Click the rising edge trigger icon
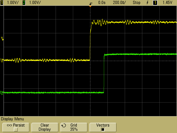 147,3
